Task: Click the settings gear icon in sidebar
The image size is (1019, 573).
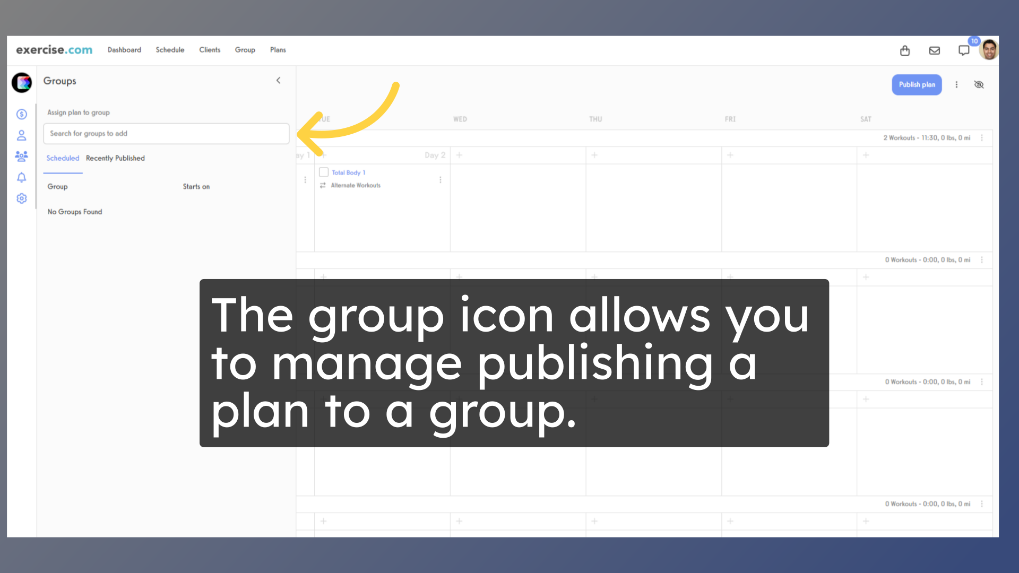Action: pos(21,198)
